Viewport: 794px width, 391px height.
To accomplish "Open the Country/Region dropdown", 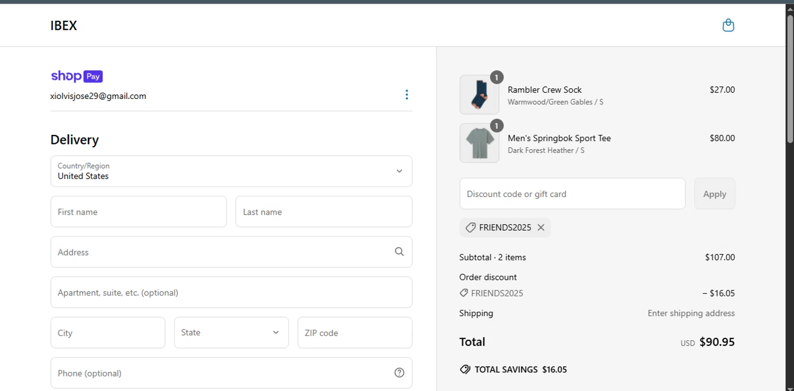I will (x=231, y=171).
